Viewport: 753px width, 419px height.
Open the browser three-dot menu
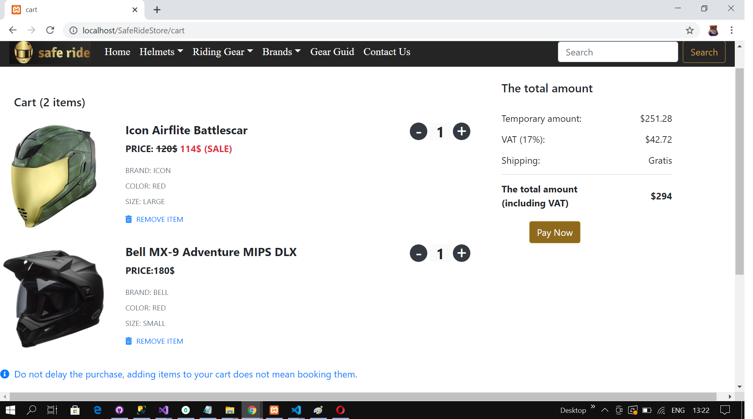tap(731, 30)
